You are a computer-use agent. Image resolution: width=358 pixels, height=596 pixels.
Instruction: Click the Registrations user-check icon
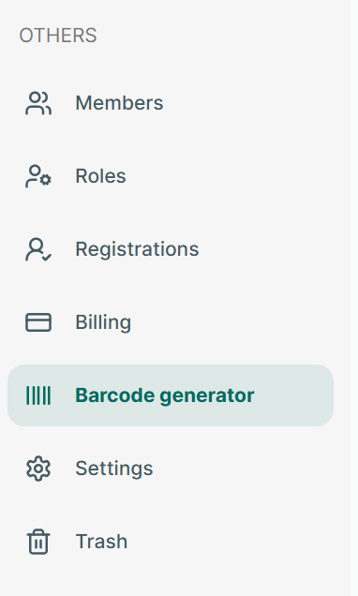(x=38, y=249)
